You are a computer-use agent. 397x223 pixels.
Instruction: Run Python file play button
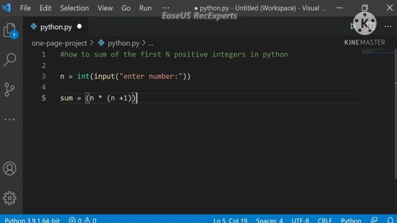(x=352, y=26)
